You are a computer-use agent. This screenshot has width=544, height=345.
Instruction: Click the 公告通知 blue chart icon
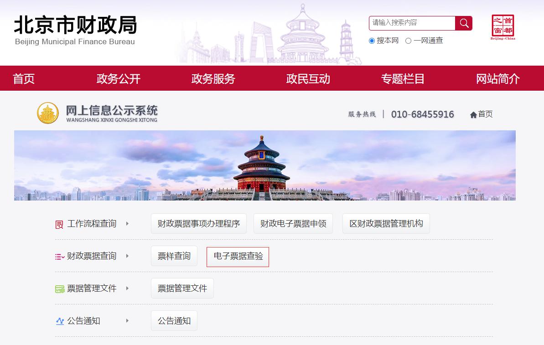coord(60,321)
